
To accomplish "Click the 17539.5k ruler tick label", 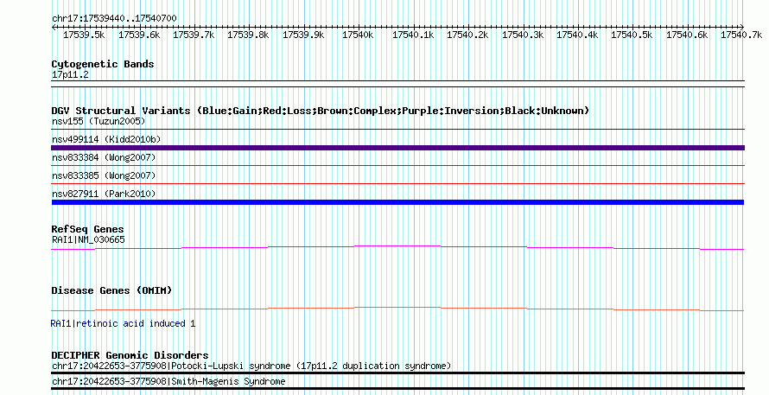I will pyautogui.click(x=84, y=35).
